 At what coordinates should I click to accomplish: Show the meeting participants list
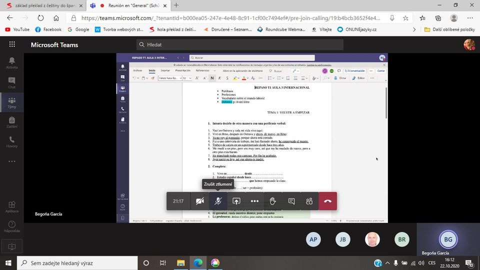click(x=309, y=201)
